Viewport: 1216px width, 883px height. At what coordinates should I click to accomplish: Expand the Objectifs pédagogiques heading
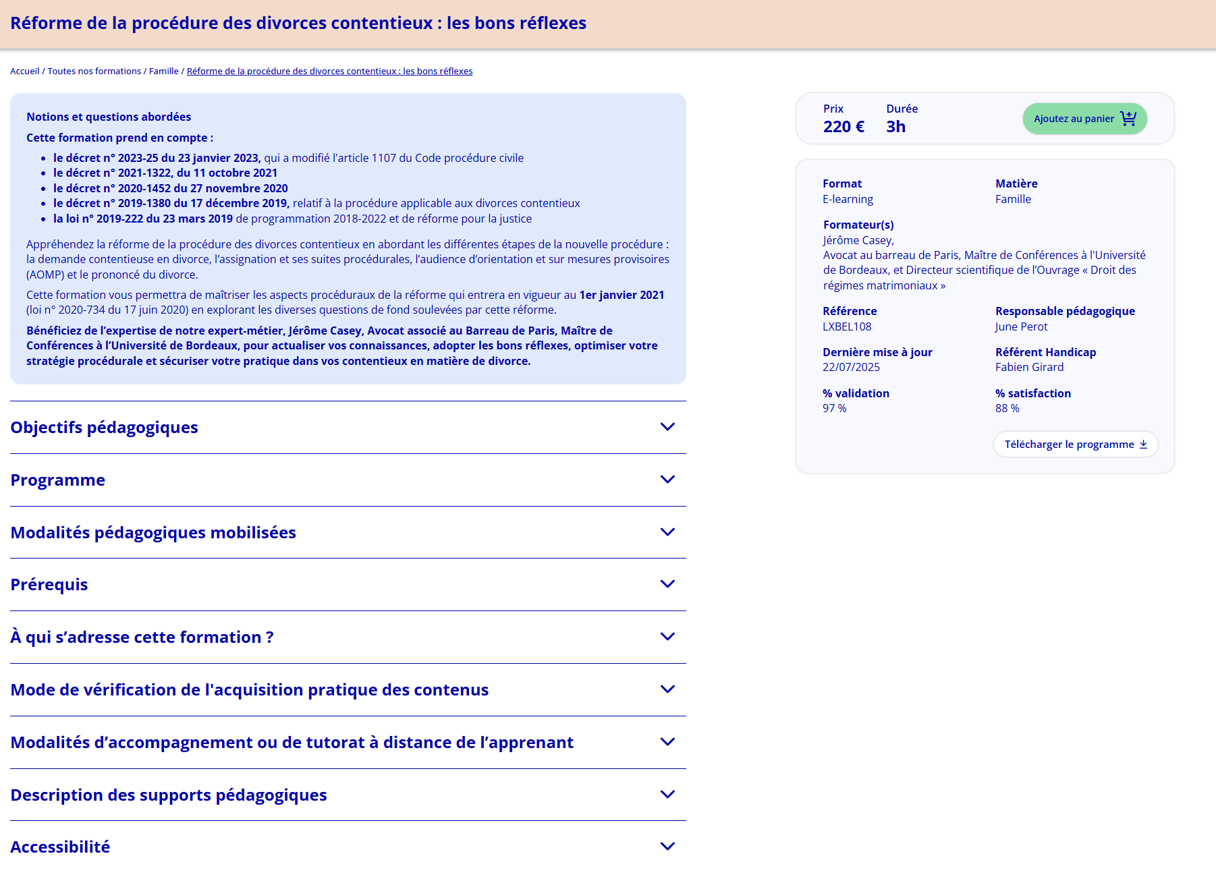click(104, 428)
